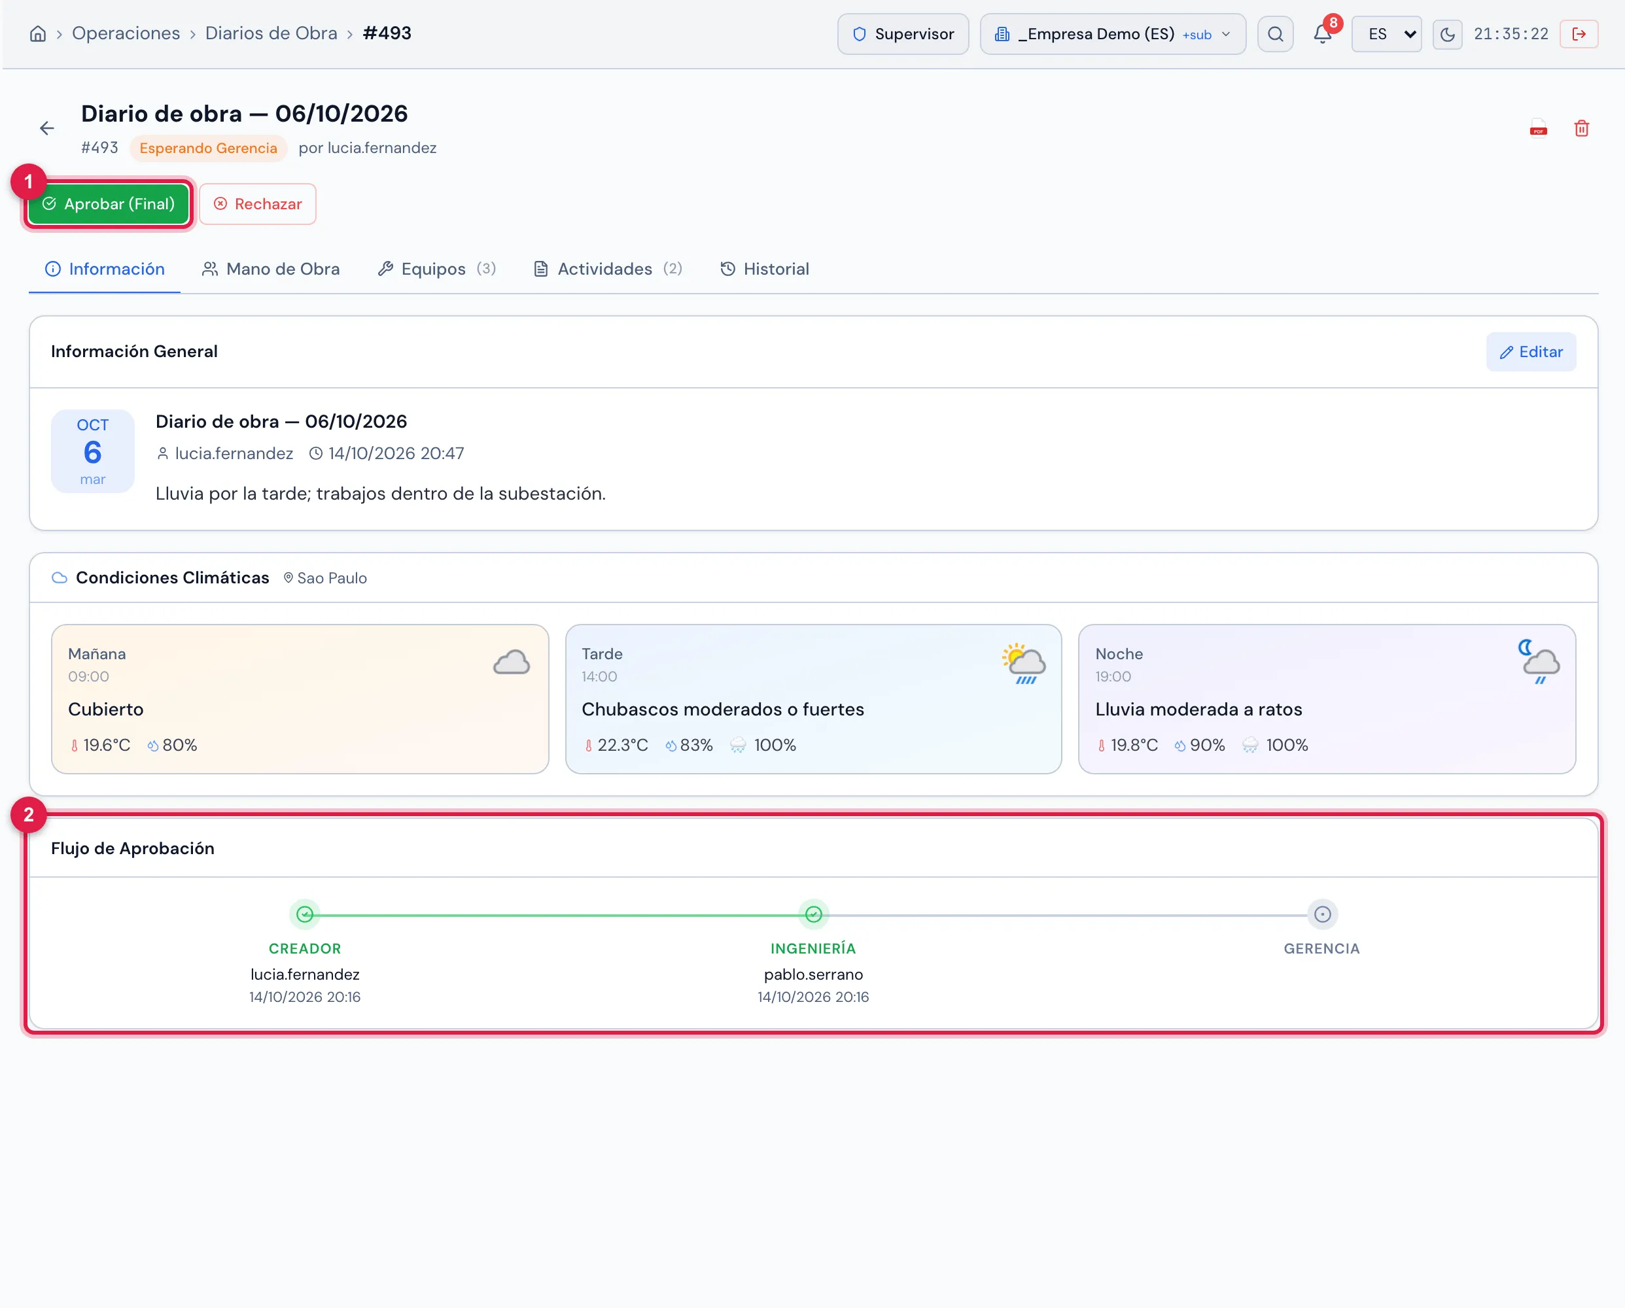Click the Lluvia moderada a ratos card
This screenshot has width=1625, height=1308.
1327,699
